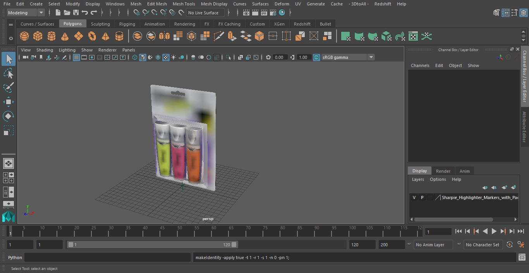Screen dimensions: 529x273
Task: Expand the shelf options menu with stacked-lines icon
Action: tap(11, 25)
